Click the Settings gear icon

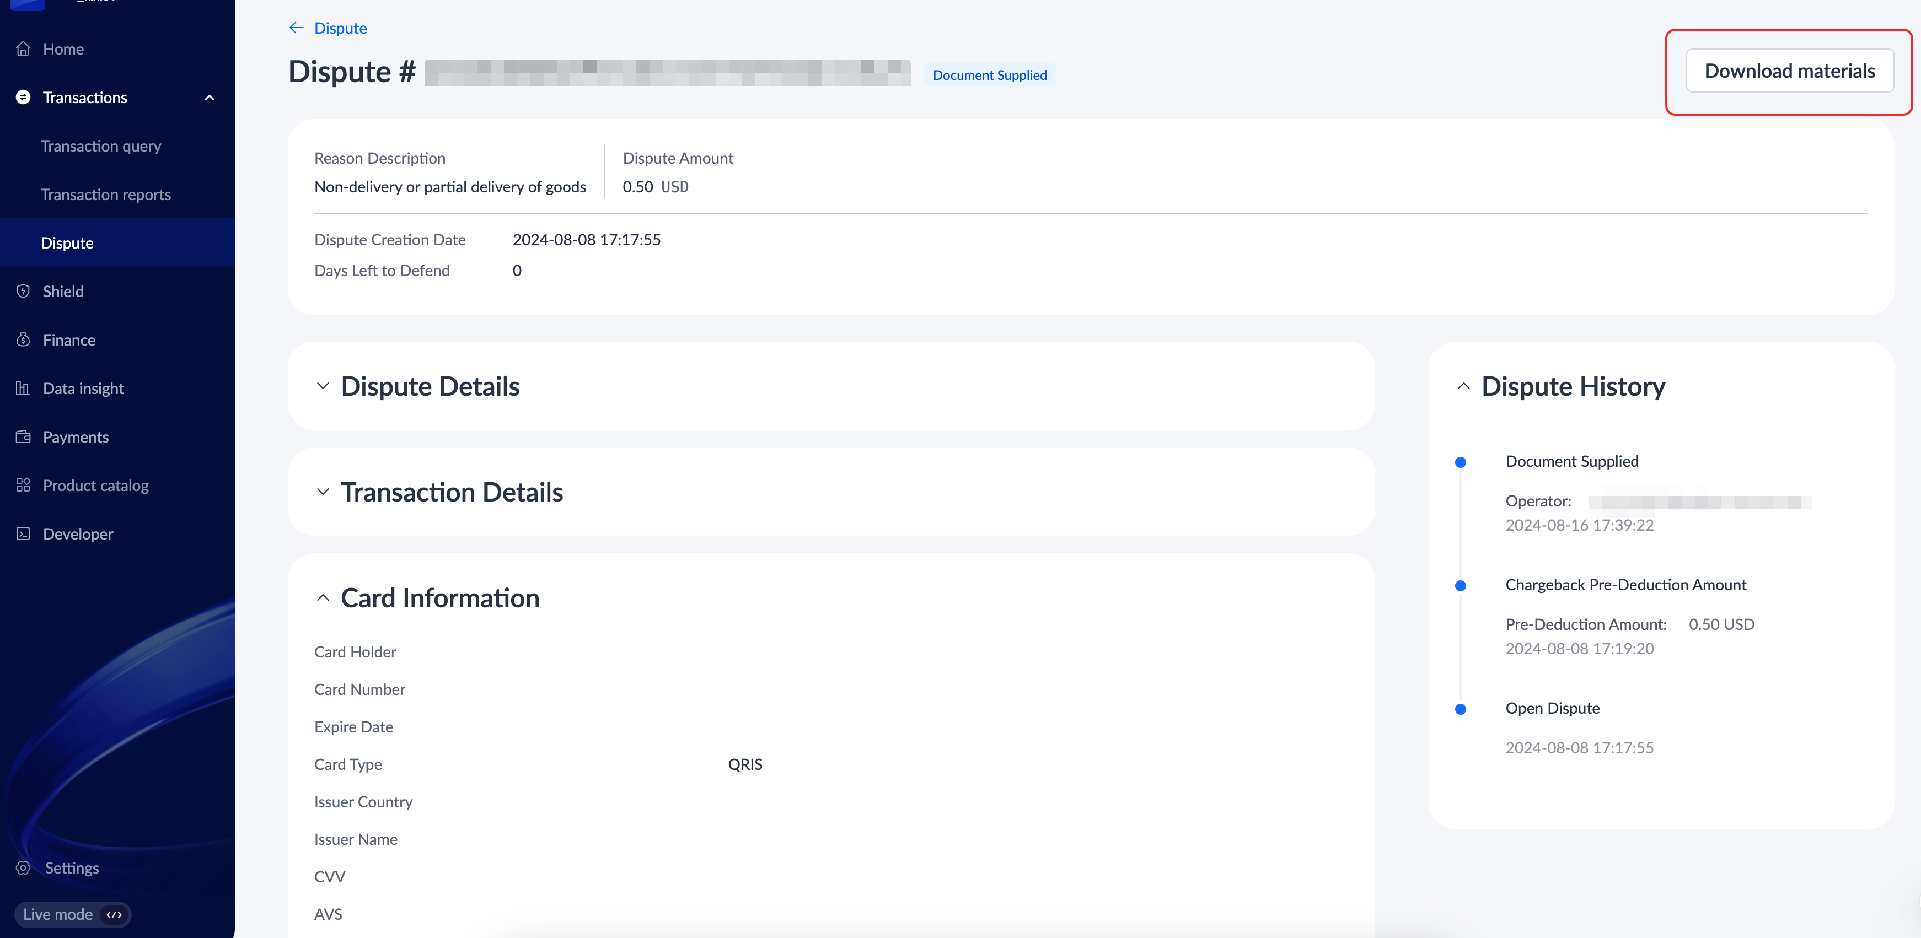coord(23,868)
